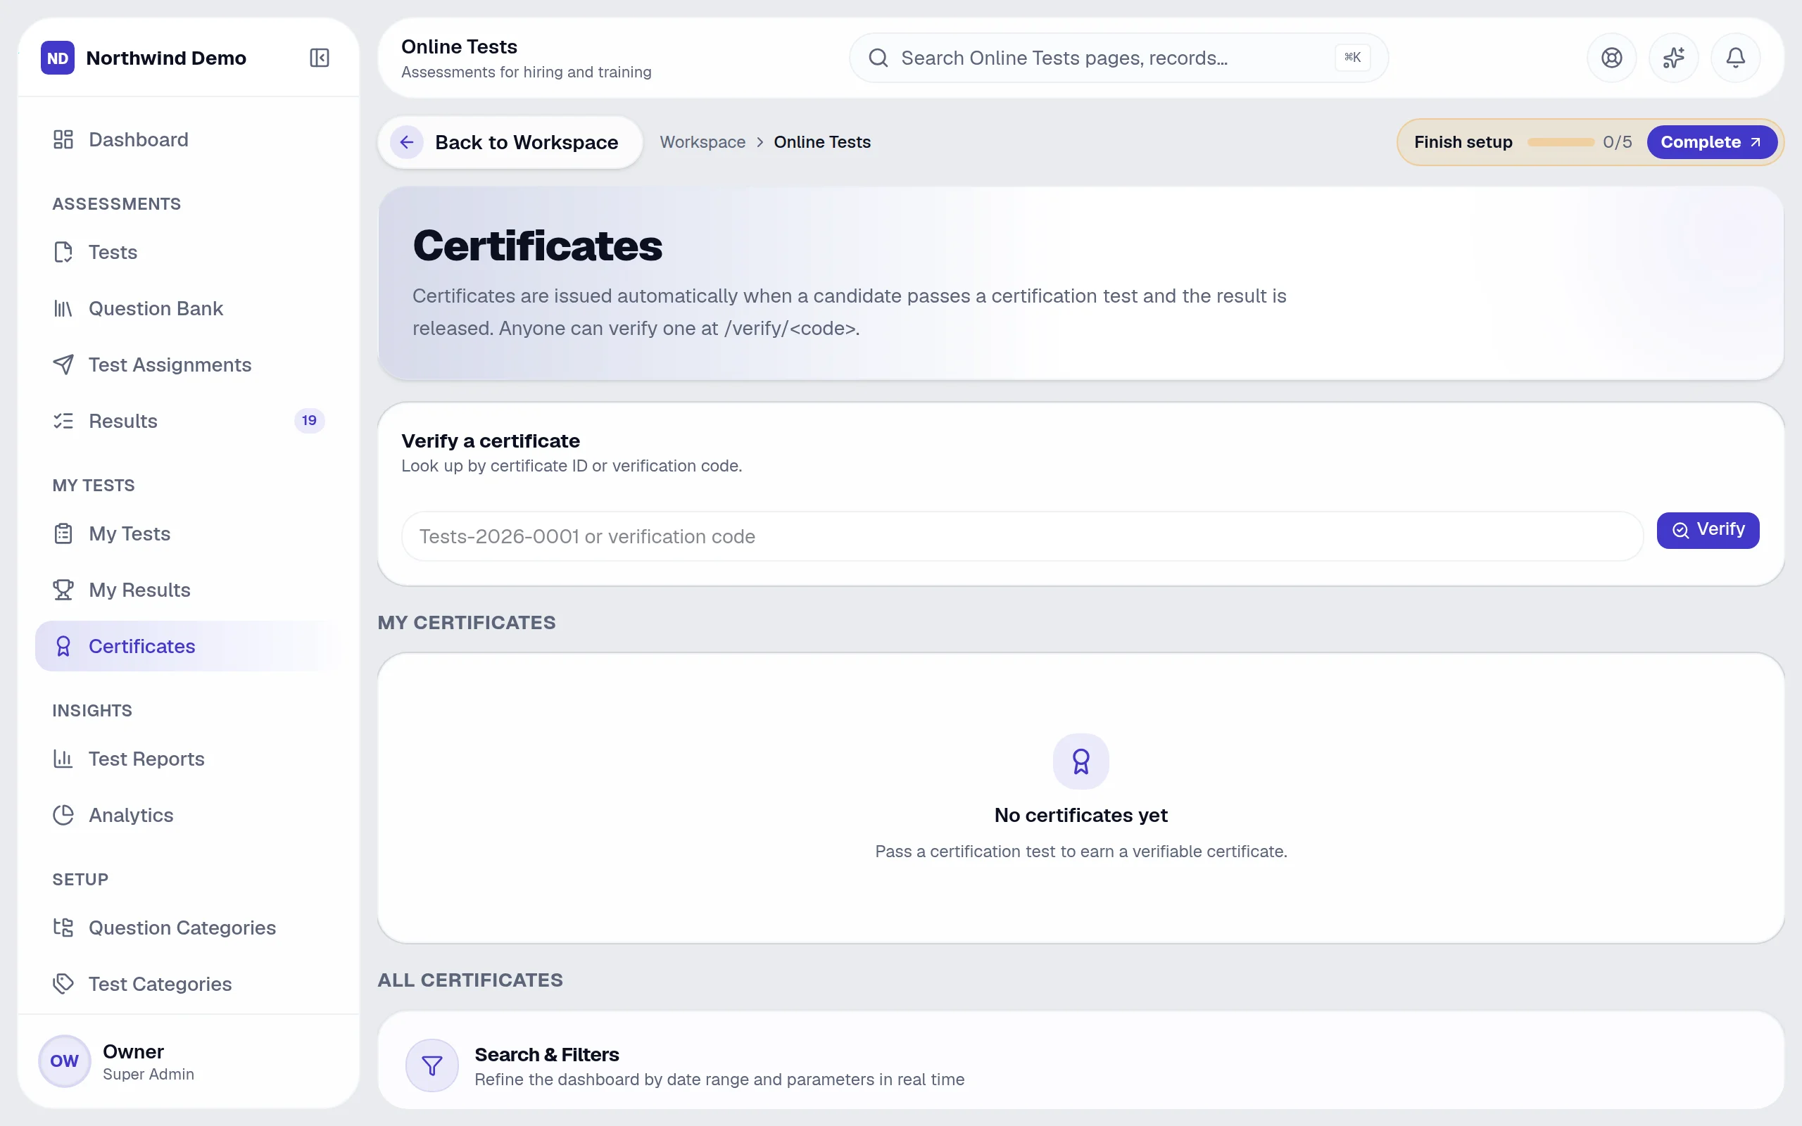Go to Tests in sidebar
The width and height of the screenshot is (1802, 1126).
pyautogui.click(x=188, y=253)
